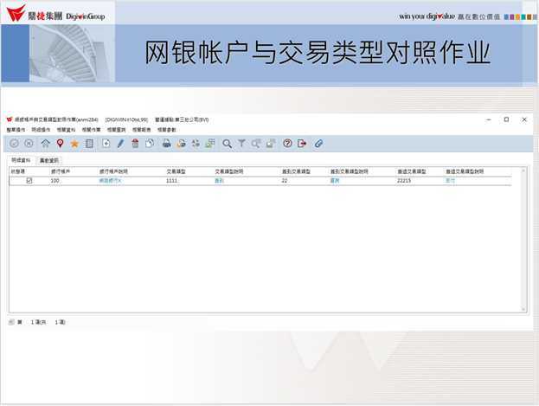Open the home icon in toolbar
Viewport: 539px width, 406px height.
pyautogui.click(x=45, y=144)
